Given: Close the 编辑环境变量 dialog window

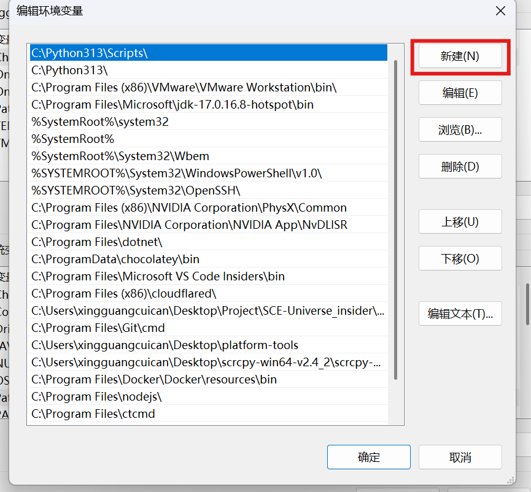Looking at the screenshot, I should point(501,11).
